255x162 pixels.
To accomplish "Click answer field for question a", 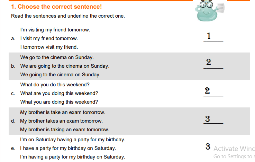I will [x=213, y=36].
